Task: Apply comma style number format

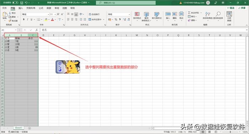Action: pos(120,19)
